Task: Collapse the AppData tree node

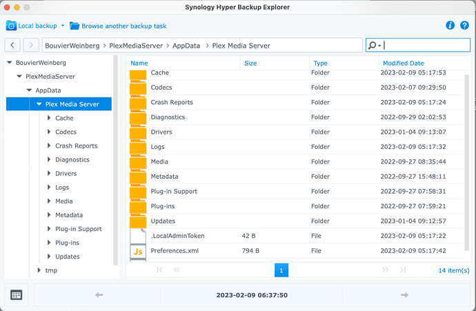Action: pyautogui.click(x=29, y=90)
